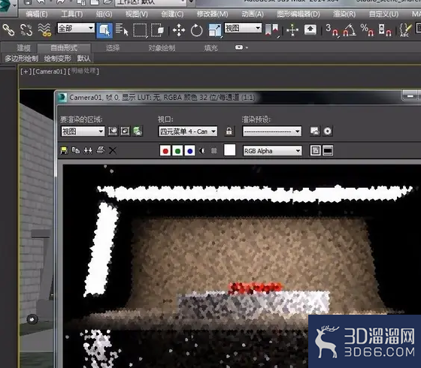Open Edit Named Selection Sets
The width and height of the screenshot is (421, 368).
coord(405,30)
